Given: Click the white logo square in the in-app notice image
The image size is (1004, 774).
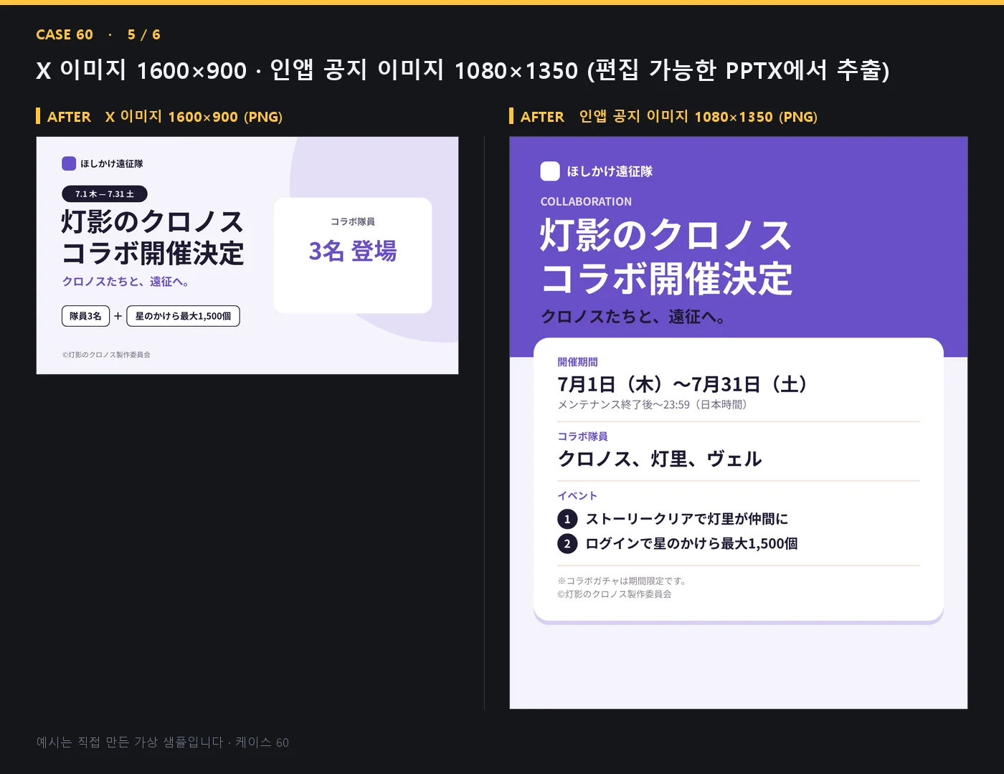Looking at the screenshot, I should click(550, 171).
